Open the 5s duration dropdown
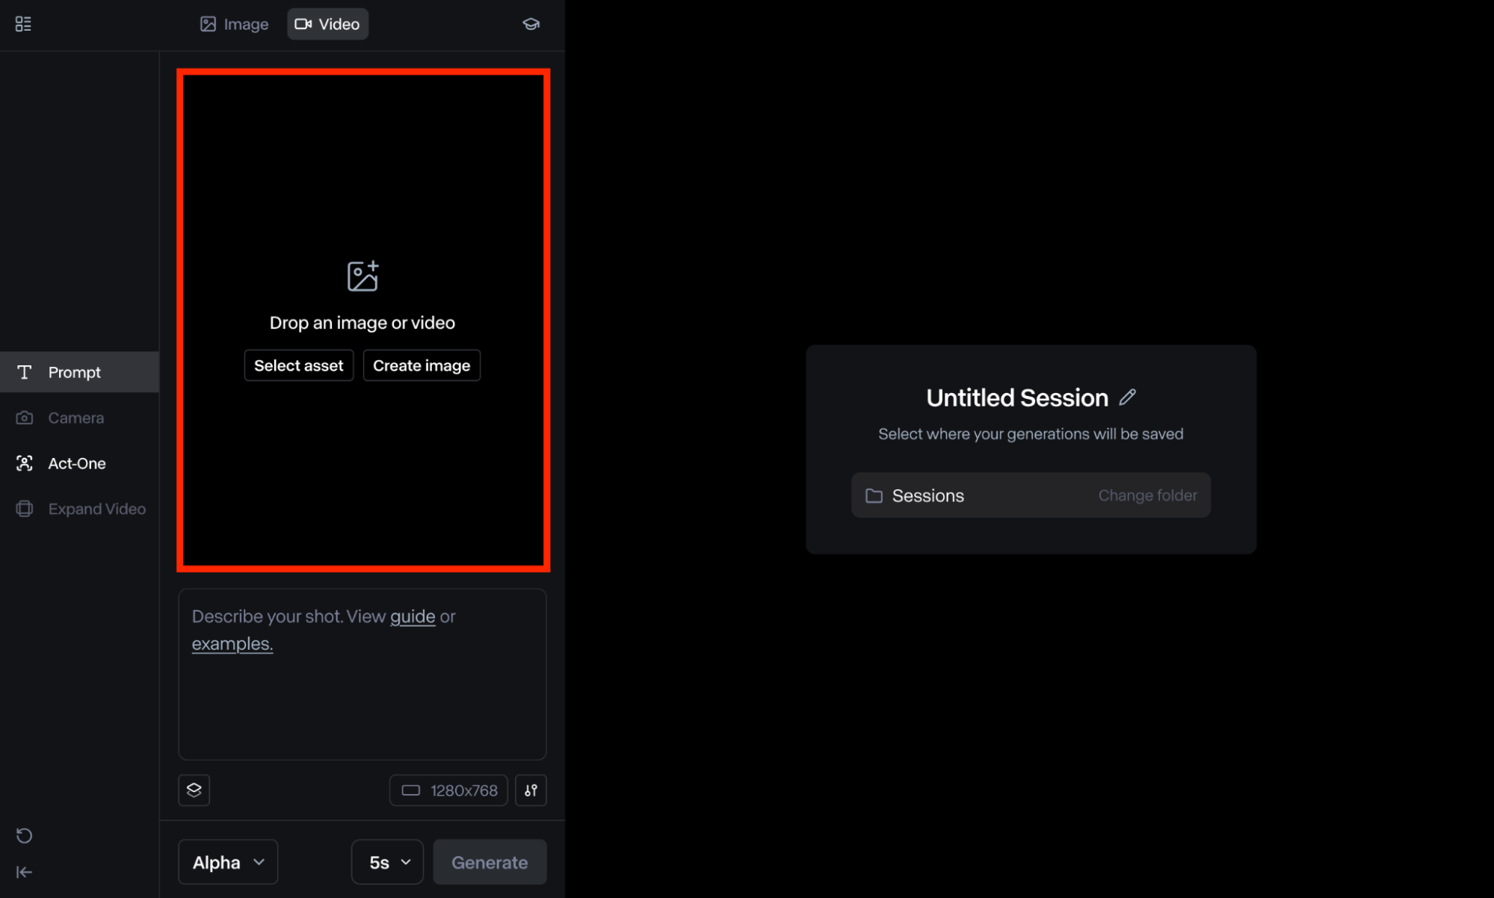This screenshot has width=1494, height=898. click(387, 862)
